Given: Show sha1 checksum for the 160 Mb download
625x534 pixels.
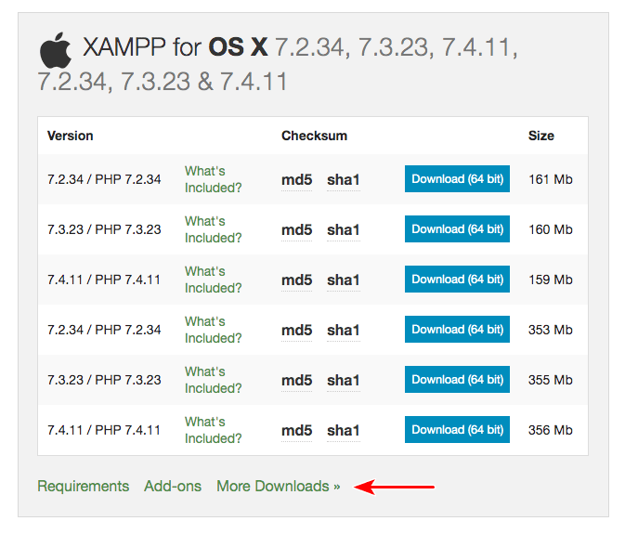Looking at the screenshot, I should click(344, 230).
